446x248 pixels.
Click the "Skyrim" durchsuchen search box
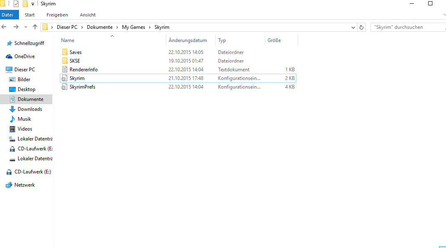[x=406, y=27]
